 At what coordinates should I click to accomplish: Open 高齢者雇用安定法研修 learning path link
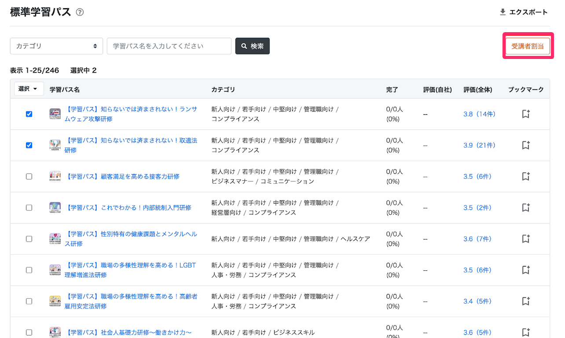[131, 301]
